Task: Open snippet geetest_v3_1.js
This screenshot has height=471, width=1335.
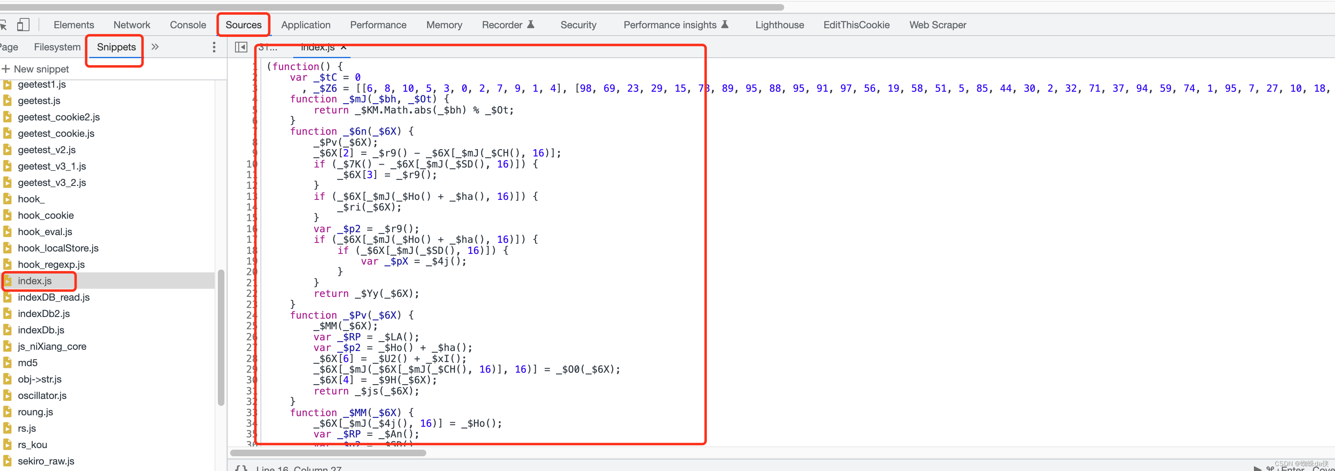Action: 52,166
